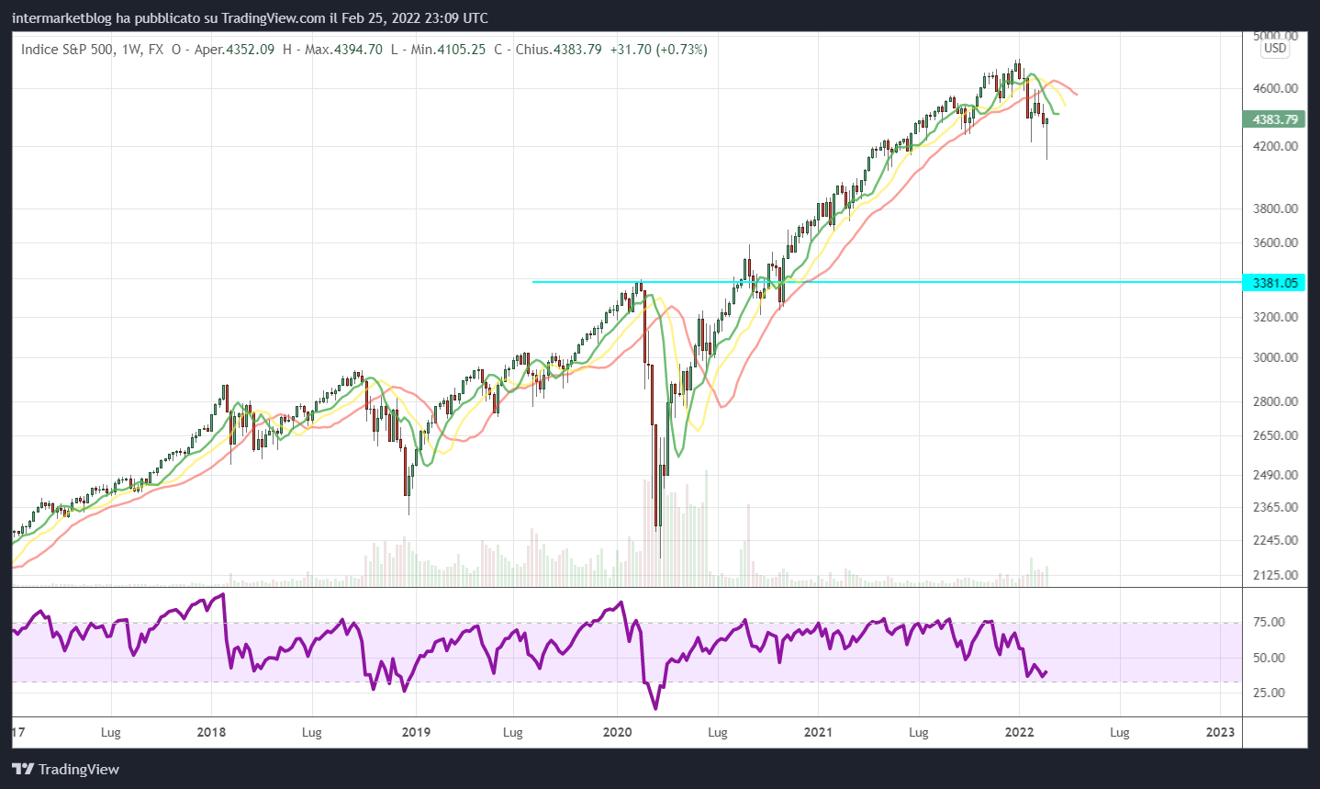1320x789 pixels.
Task: Click the change value '+31.70 (+0.73%)'
Action: [658, 50]
